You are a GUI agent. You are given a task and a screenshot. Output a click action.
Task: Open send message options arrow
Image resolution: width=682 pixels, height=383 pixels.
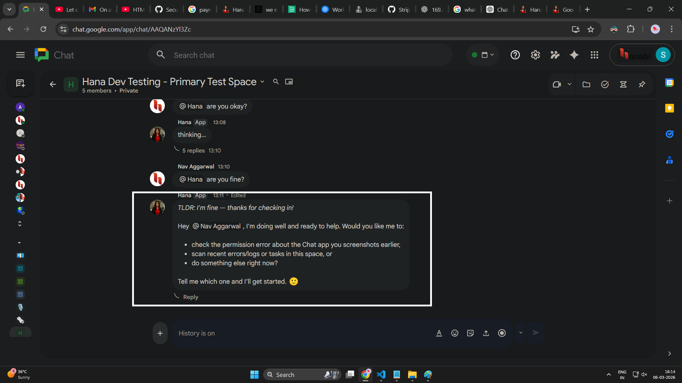[x=521, y=333]
